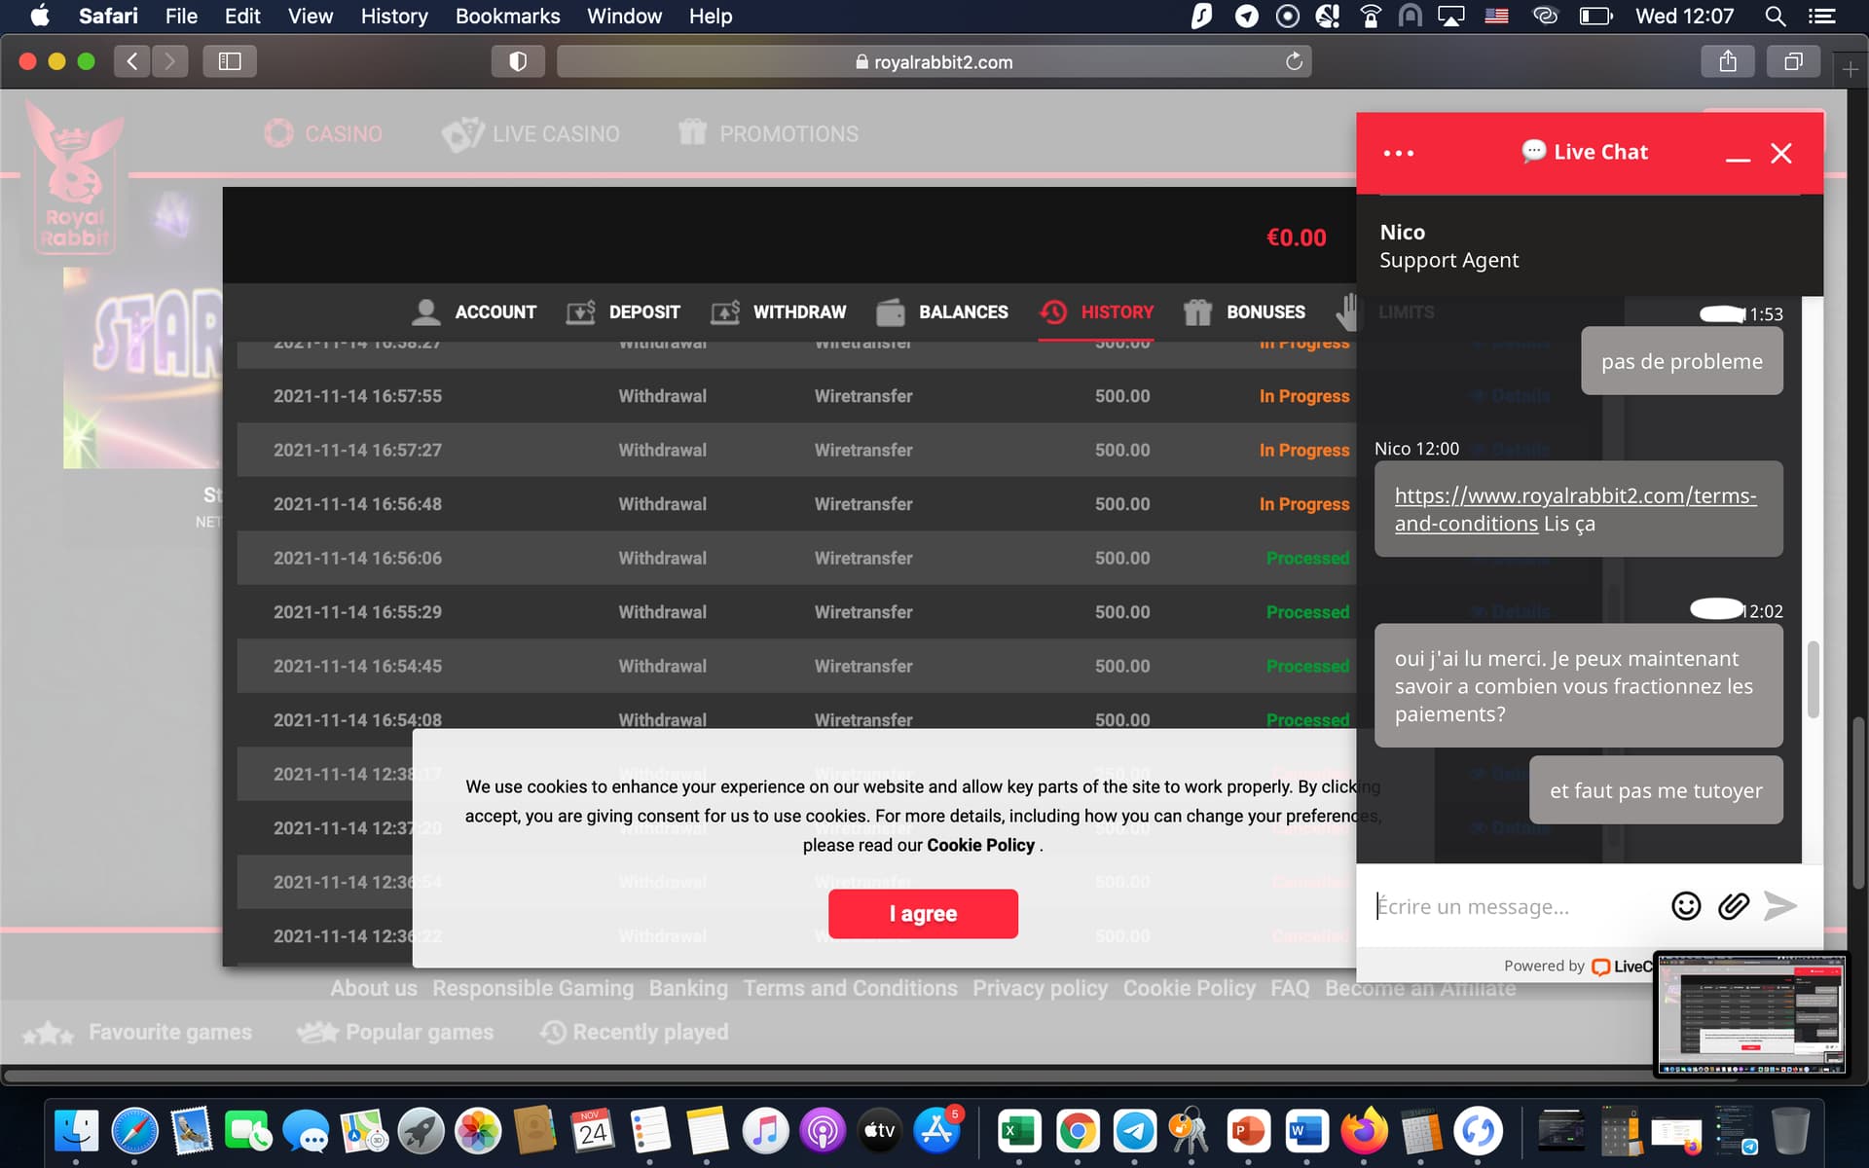Reload the page with the refresh icon
The image size is (1869, 1168).
tap(1294, 61)
